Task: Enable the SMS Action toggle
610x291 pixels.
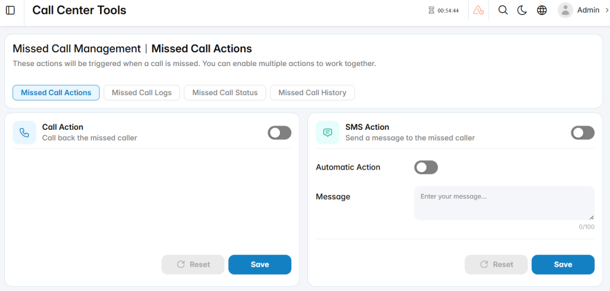Action: [583, 133]
